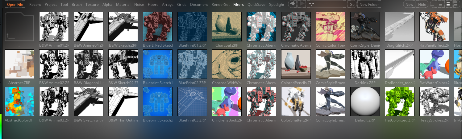Select the Diag Glitch.ZRP filter
The width and height of the screenshot is (462, 139).
400,27
